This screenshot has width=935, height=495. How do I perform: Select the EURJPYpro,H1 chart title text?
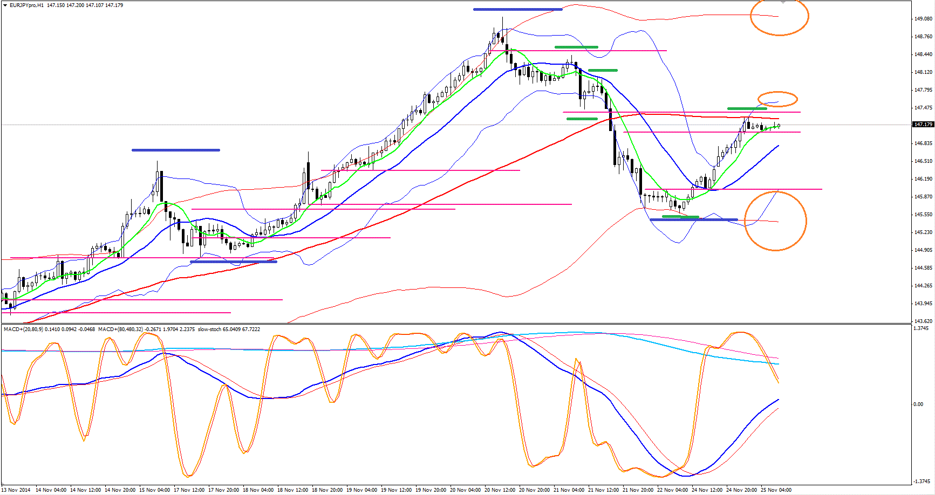coord(26,5)
